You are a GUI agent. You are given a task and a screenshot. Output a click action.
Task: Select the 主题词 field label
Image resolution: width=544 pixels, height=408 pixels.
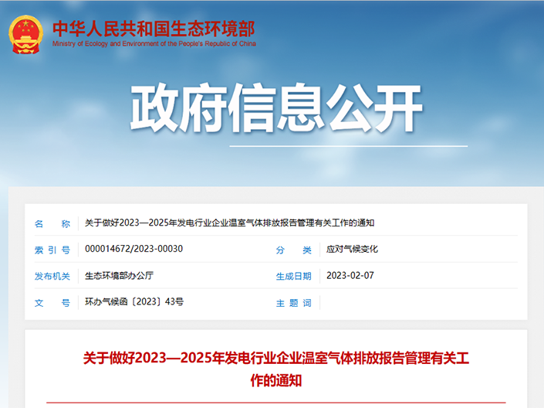click(293, 303)
